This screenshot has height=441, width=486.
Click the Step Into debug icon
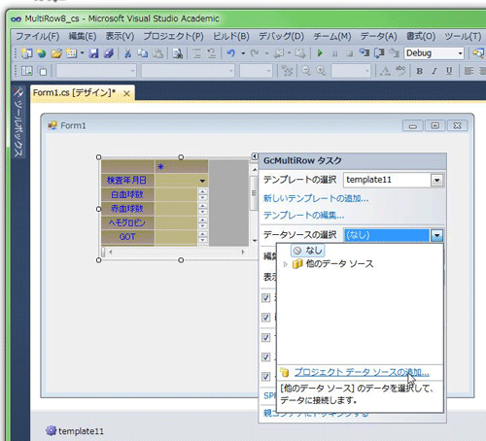pos(364,52)
